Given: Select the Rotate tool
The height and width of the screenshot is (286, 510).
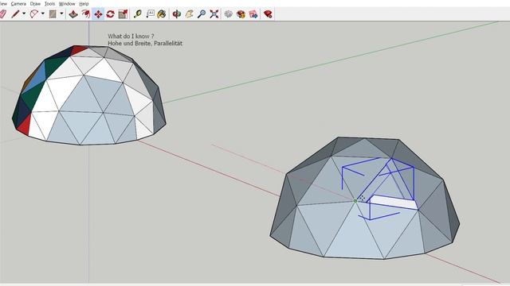Looking at the screenshot, I should [110, 14].
